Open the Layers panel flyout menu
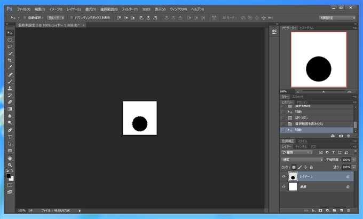The image size is (363, 219). [x=354, y=146]
